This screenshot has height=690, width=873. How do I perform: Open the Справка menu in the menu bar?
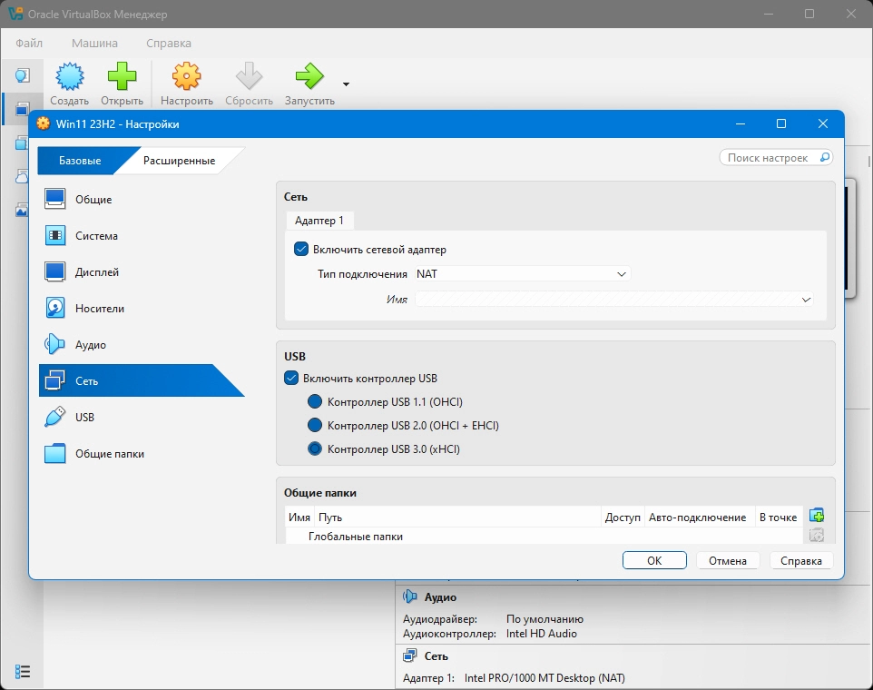[169, 43]
